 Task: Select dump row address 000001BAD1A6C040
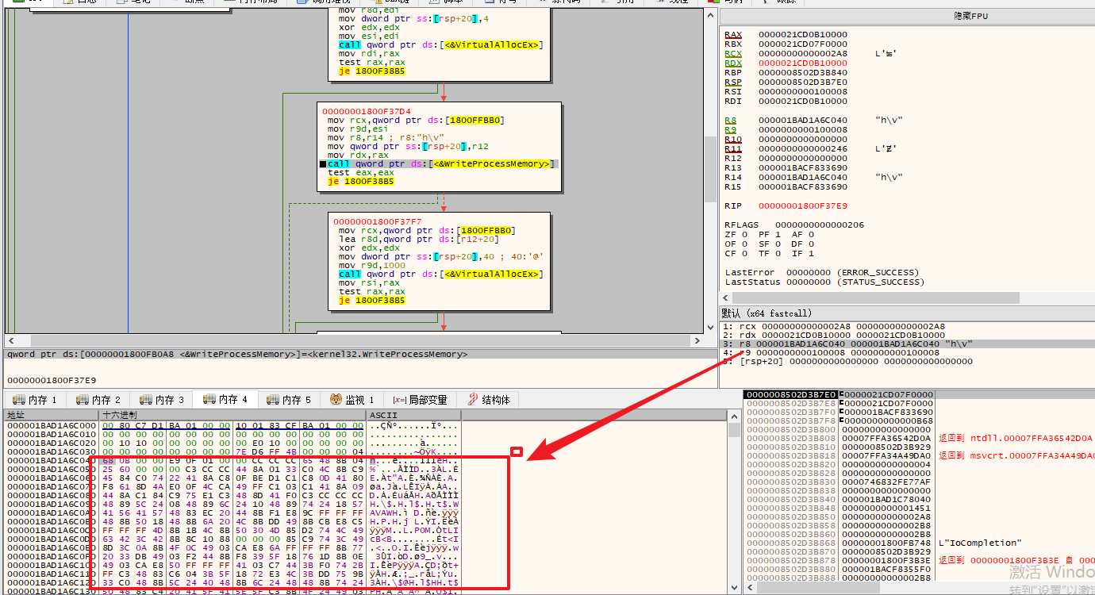(x=51, y=461)
